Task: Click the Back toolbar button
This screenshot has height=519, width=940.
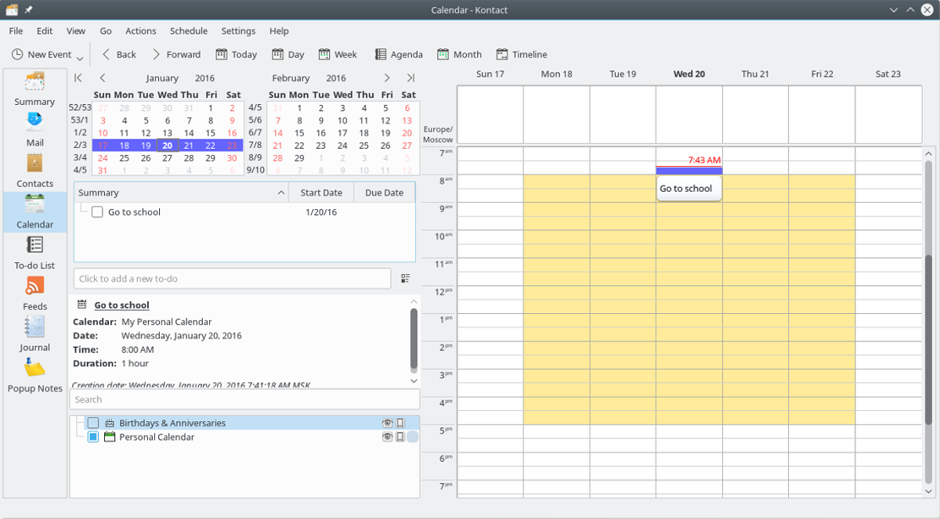Action: click(118, 54)
